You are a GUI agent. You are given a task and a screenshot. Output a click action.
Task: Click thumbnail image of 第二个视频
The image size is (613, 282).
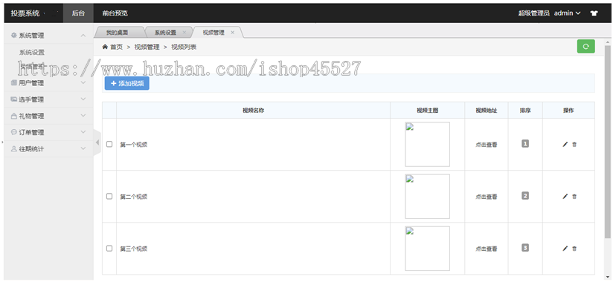427,197
